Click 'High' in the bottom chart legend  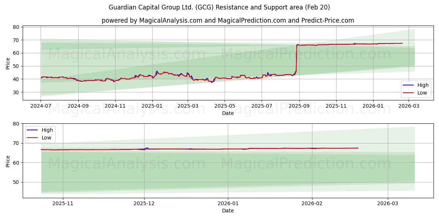tap(47, 130)
